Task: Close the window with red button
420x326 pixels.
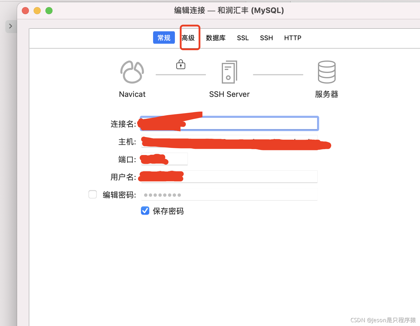Action: coord(25,11)
